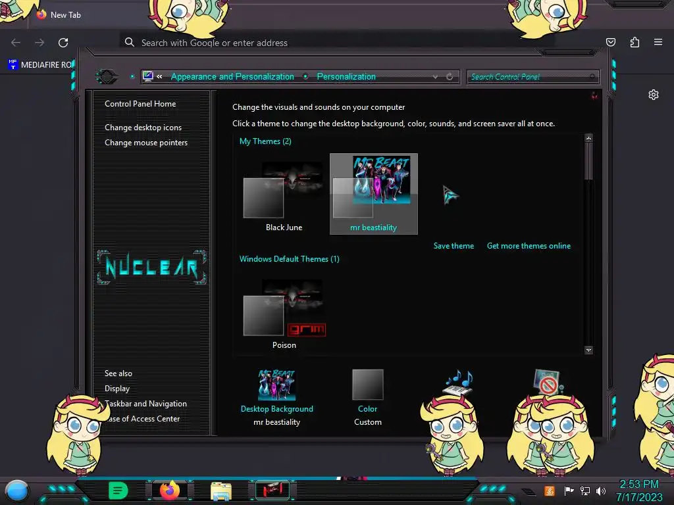The width and height of the screenshot is (674, 505).
Task: Open Ease of Access Center link
Action: 142,419
